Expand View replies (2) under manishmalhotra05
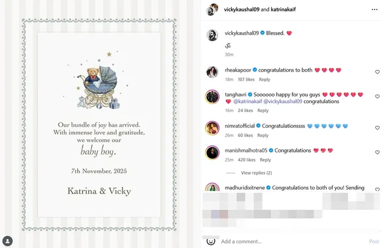The image size is (382, 248). tap(256, 173)
